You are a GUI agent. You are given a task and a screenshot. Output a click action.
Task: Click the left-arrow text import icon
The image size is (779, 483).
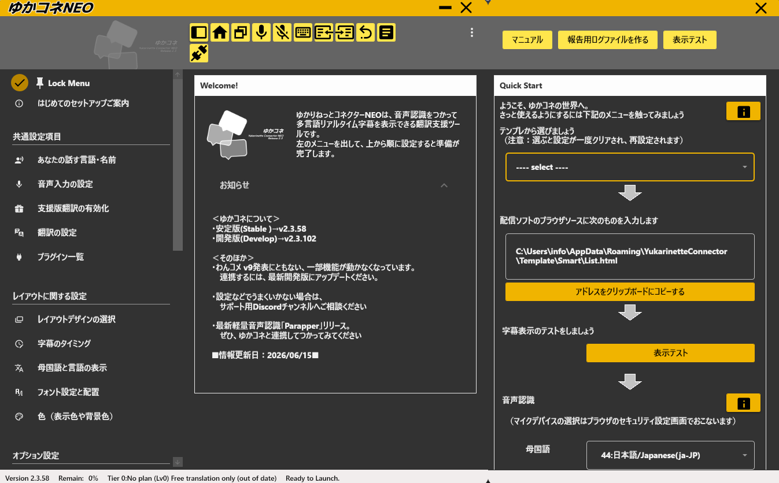(x=324, y=32)
